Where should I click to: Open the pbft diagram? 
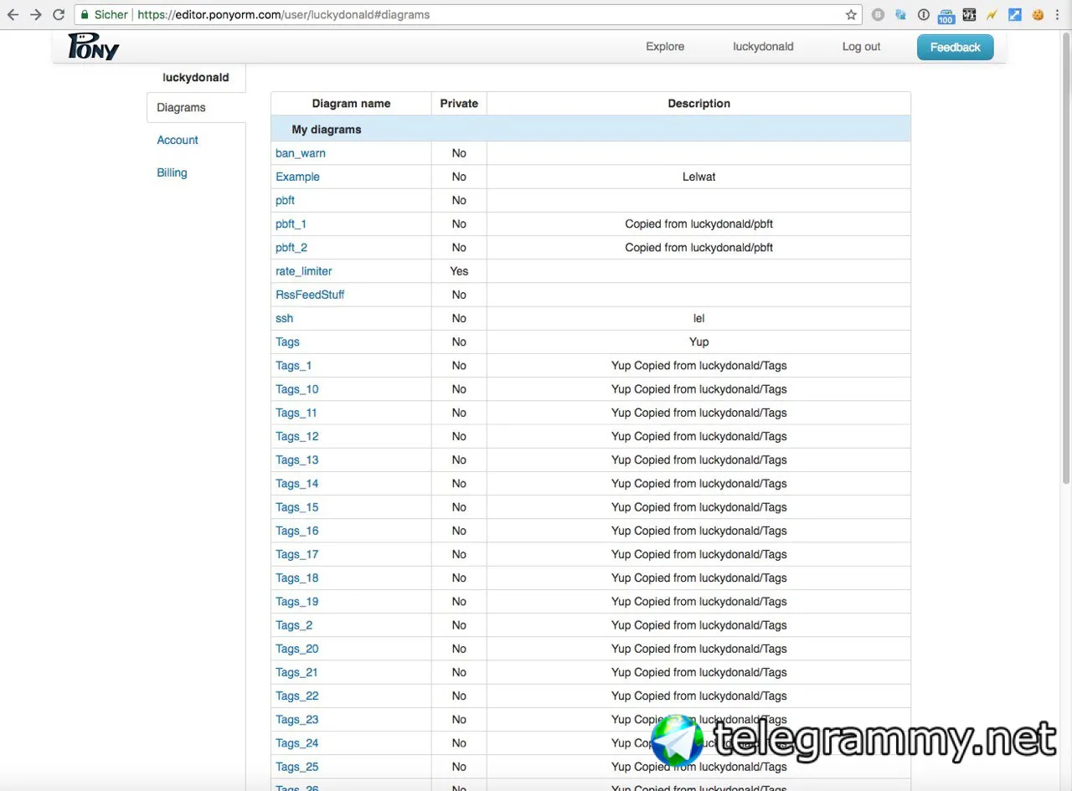285,201
